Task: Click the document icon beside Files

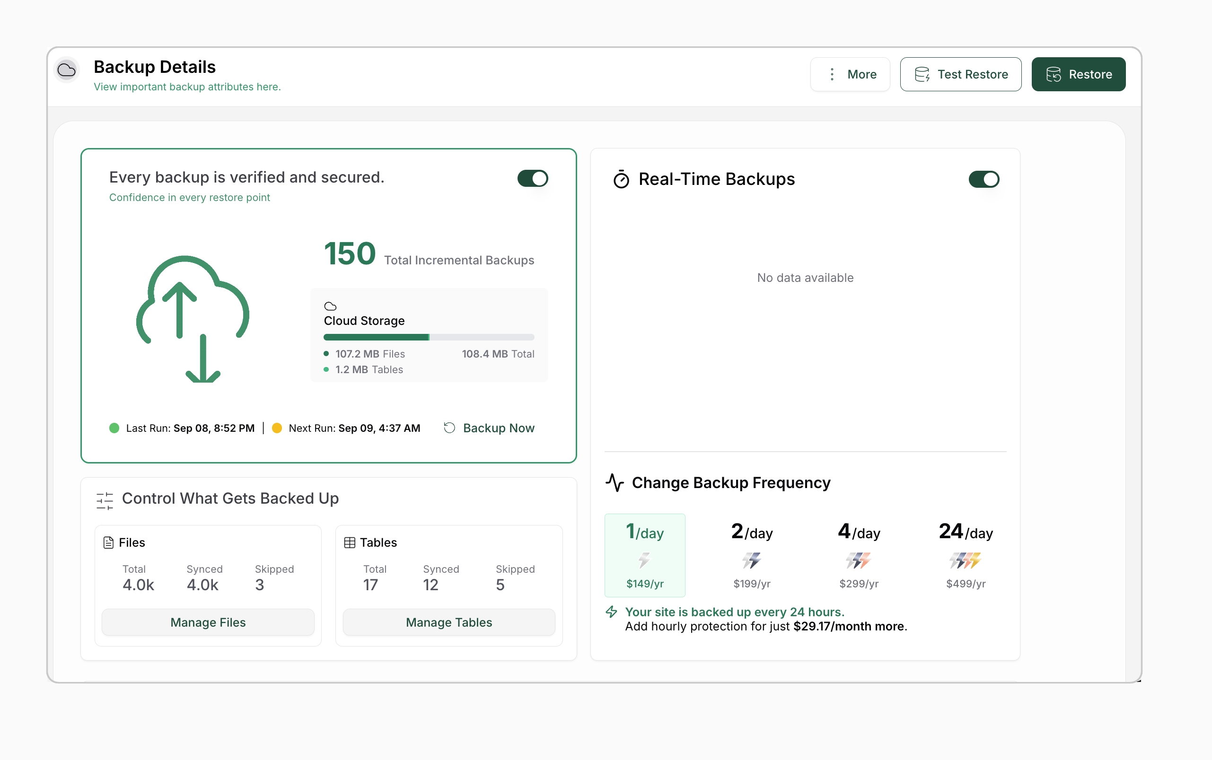Action: [x=108, y=543]
